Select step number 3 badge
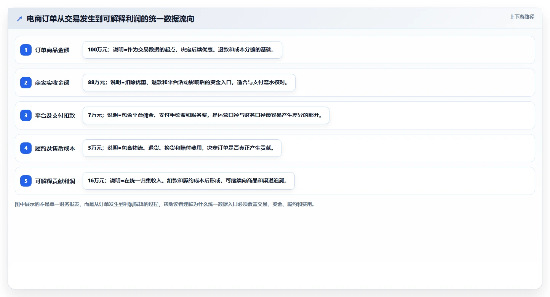550x297 pixels. pos(26,115)
